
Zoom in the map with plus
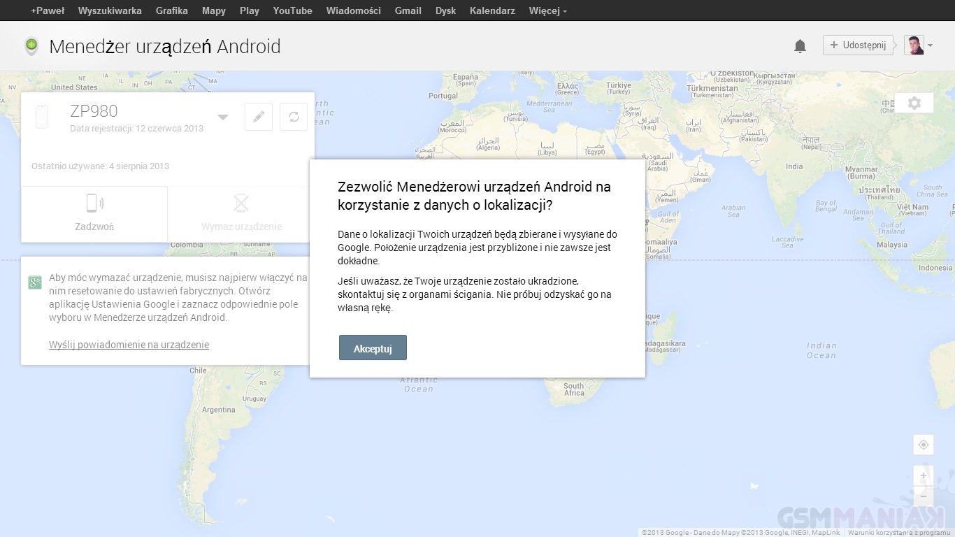coord(923,475)
